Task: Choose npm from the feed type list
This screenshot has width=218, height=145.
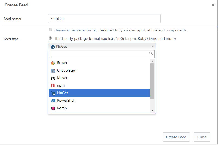Action: 100,85
